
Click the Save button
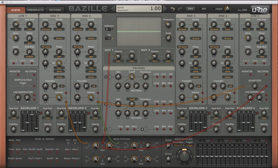coord(190,8)
